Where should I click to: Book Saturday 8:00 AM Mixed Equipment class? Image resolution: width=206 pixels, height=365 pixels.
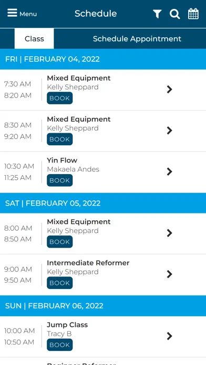tap(60, 242)
